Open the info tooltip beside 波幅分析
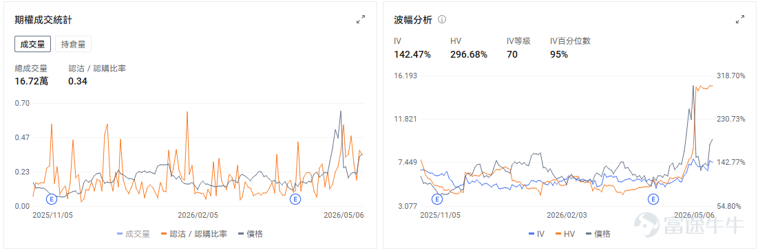 click(x=442, y=20)
